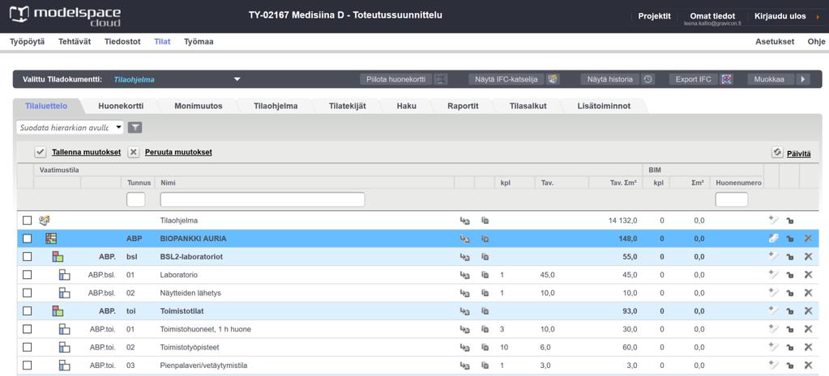Screen dimensions: 829x376
Task: Open the Työpöytä menu
Action: (28, 42)
